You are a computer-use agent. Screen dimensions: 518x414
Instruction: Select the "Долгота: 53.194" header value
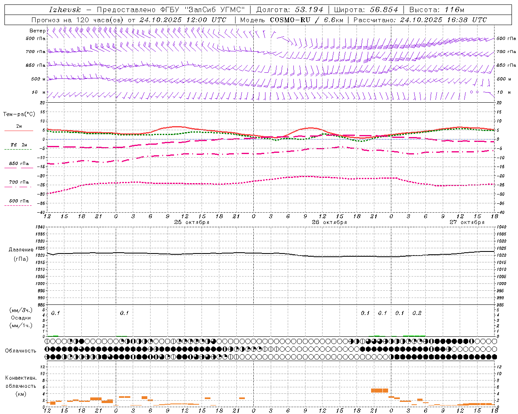[290, 10]
